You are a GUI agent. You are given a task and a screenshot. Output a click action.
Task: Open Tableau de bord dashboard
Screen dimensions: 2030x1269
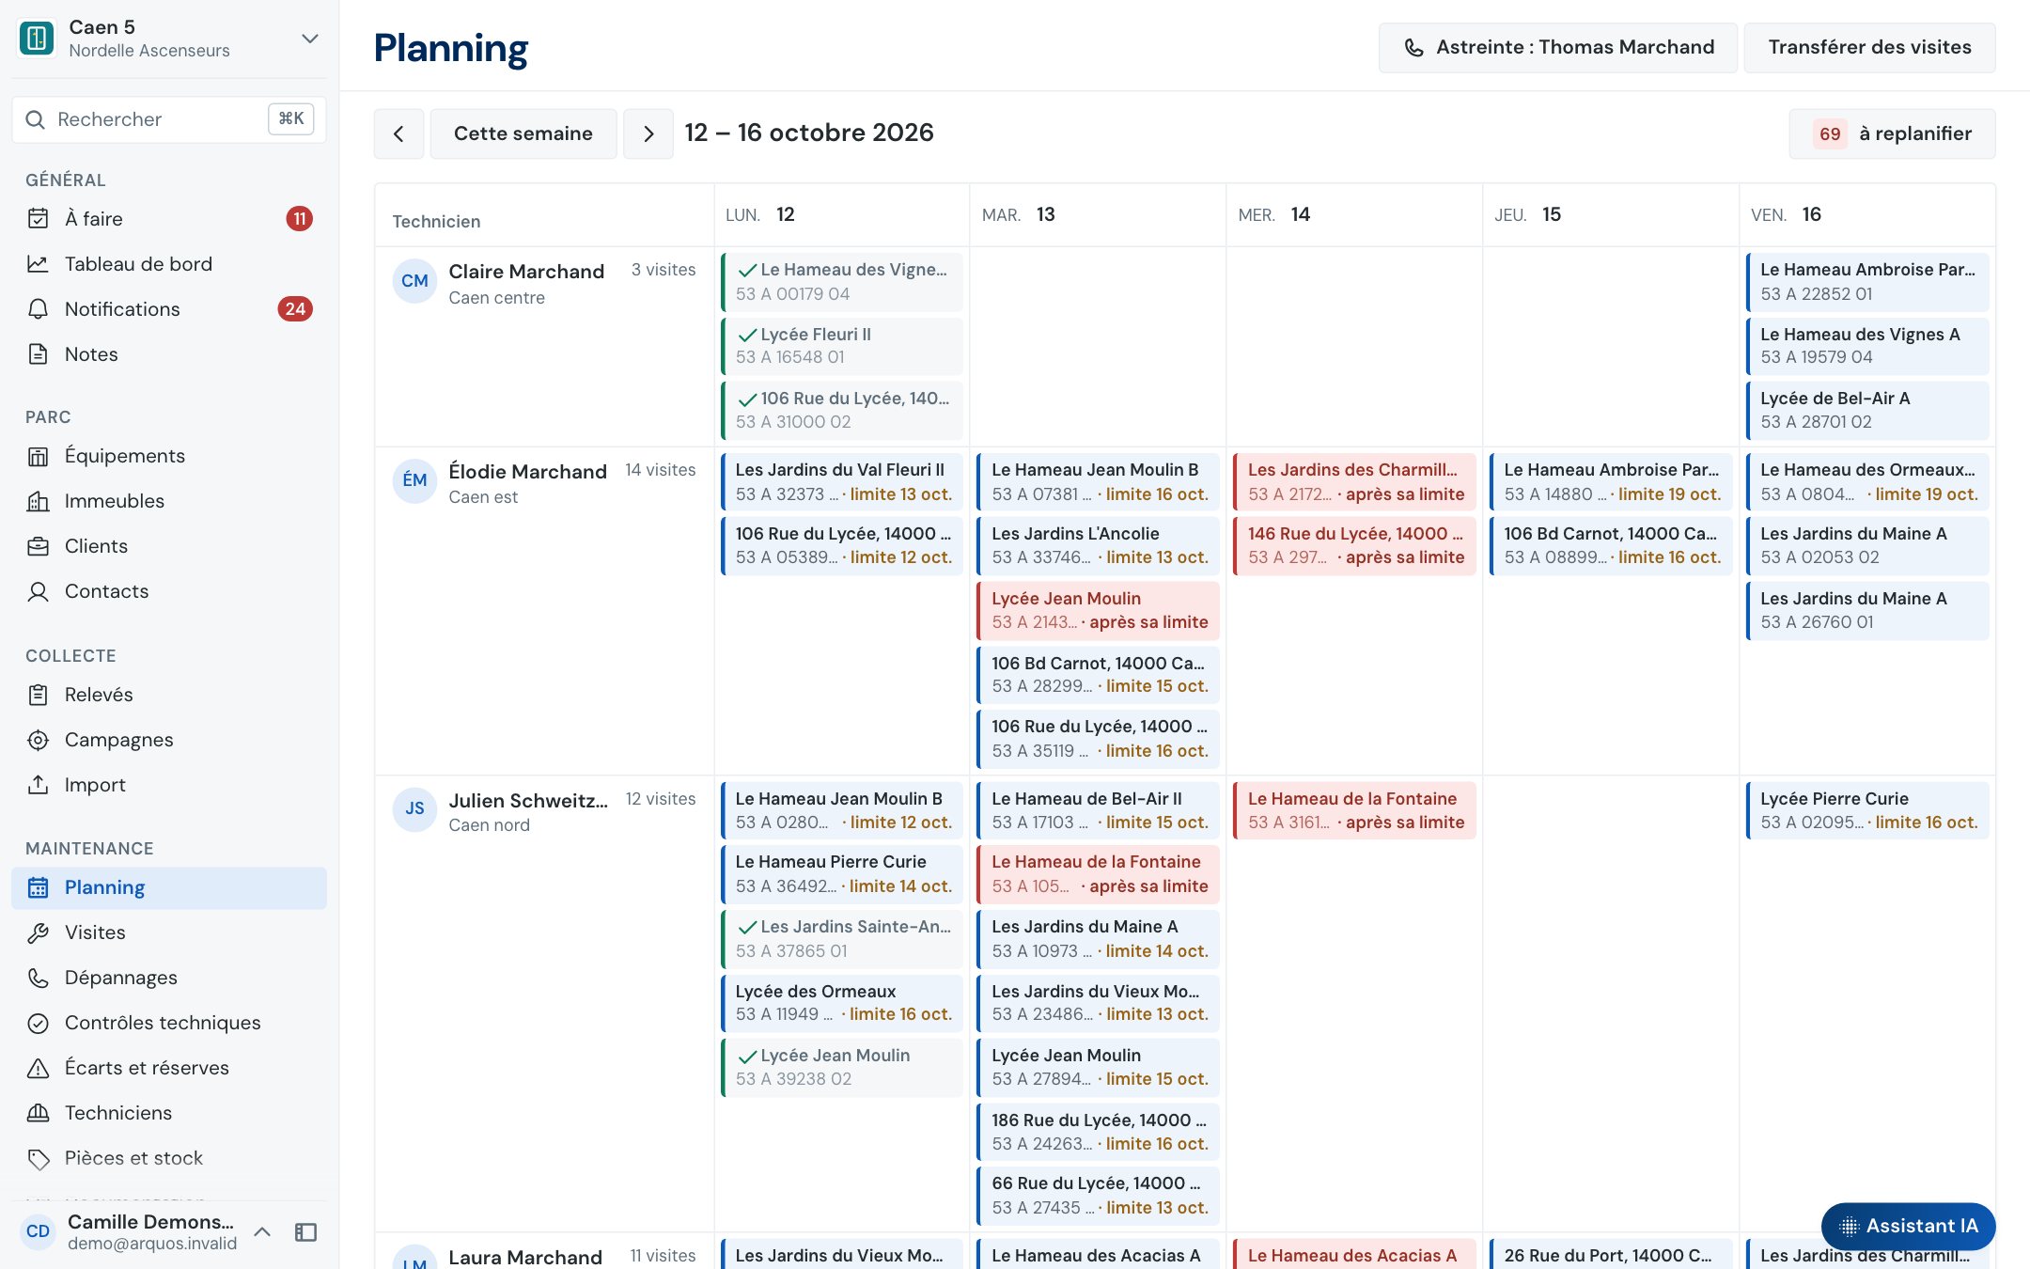pyautogui.click(x=169, y=264)
